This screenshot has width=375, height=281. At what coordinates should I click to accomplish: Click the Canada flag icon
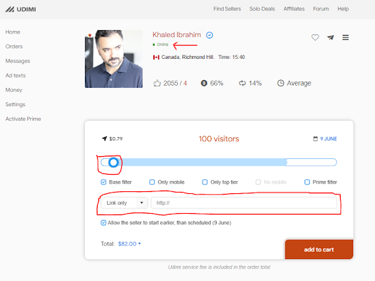156,58
